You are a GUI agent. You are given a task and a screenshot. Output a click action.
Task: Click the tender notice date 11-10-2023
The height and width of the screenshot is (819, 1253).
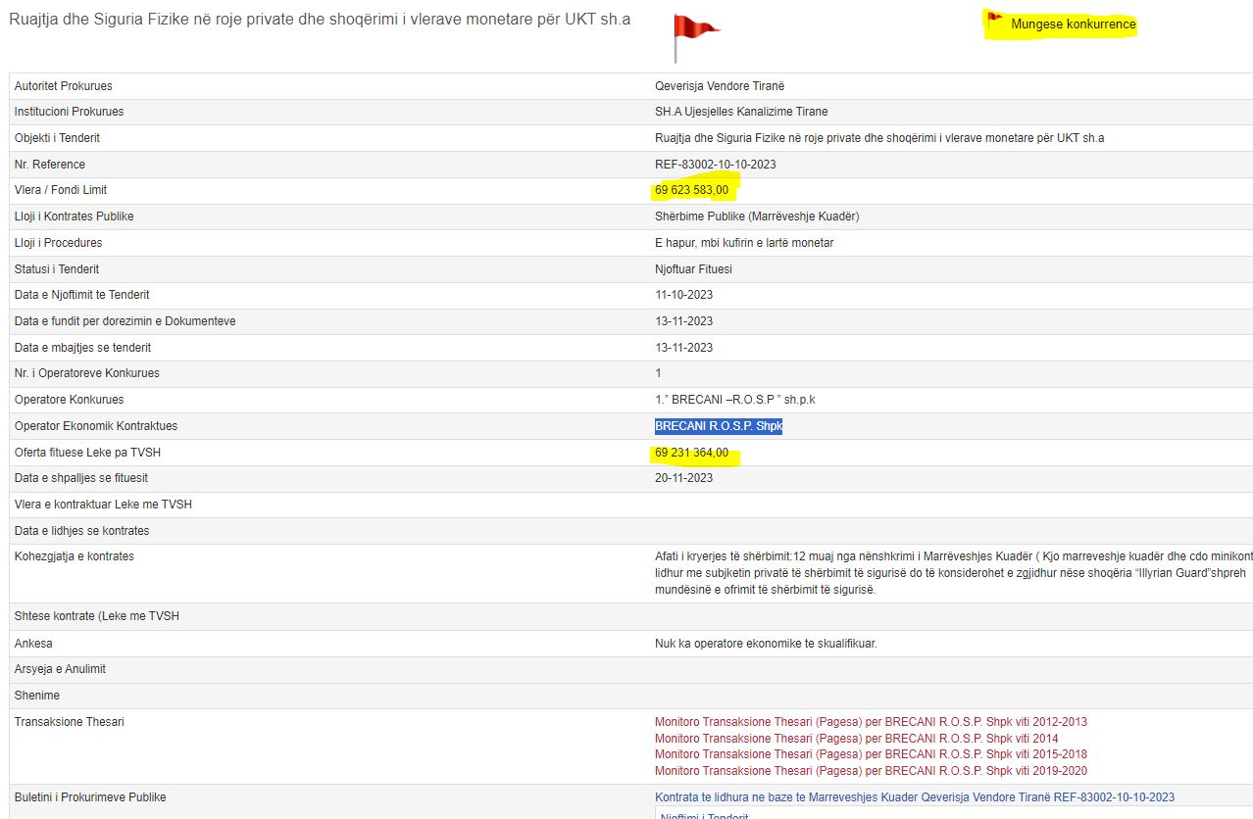pos(683,295)
